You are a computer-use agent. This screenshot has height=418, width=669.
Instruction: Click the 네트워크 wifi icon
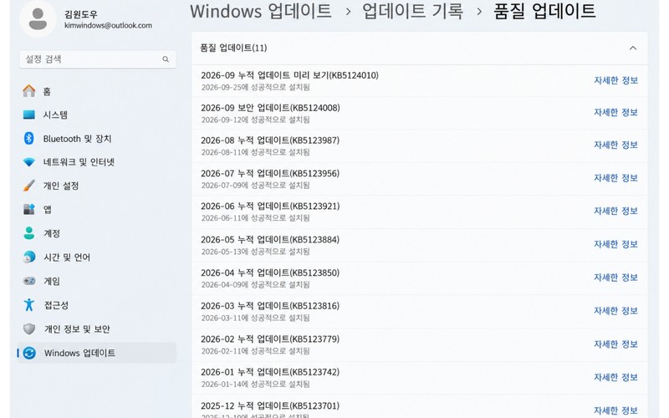(x=29, y=162)
